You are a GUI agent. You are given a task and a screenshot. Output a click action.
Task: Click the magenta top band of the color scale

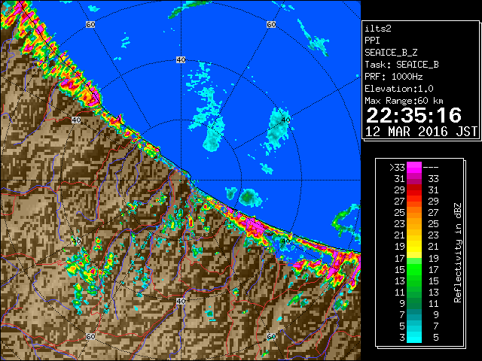414,168
